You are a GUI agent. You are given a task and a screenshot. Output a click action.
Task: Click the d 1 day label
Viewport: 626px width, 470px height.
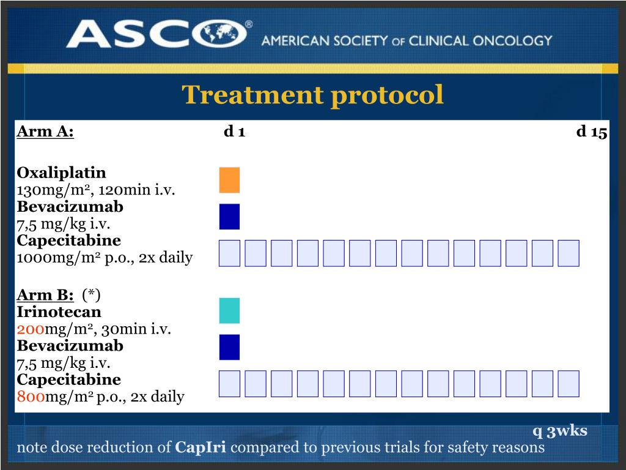[234, 131]
